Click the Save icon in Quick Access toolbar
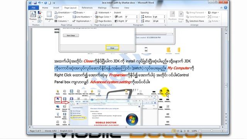The image size is (247, 139). click(35, 3)
